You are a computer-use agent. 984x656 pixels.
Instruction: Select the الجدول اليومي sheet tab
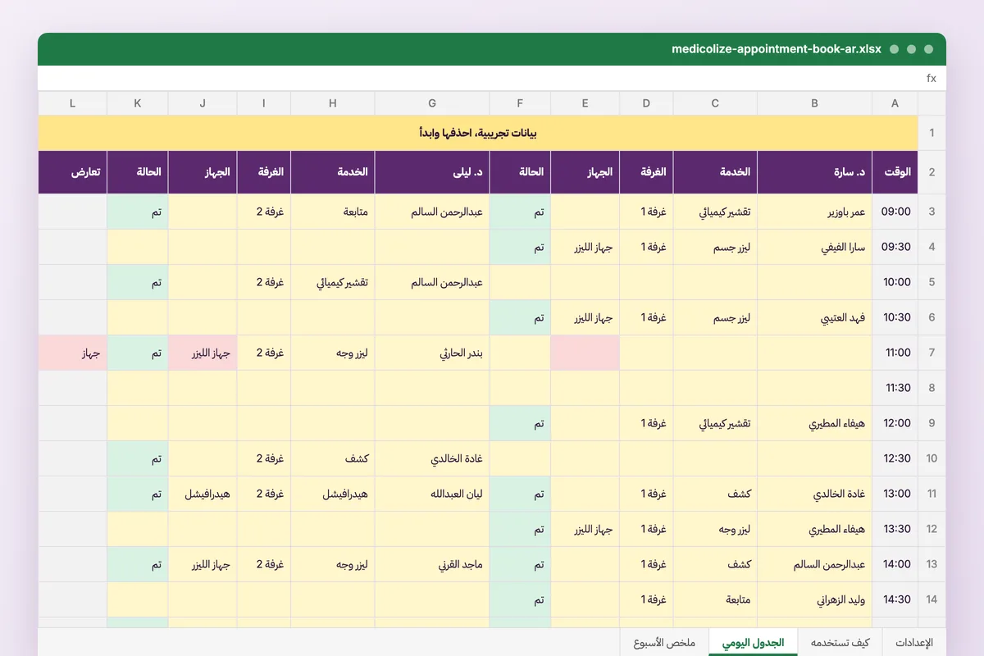click(753, 643)
